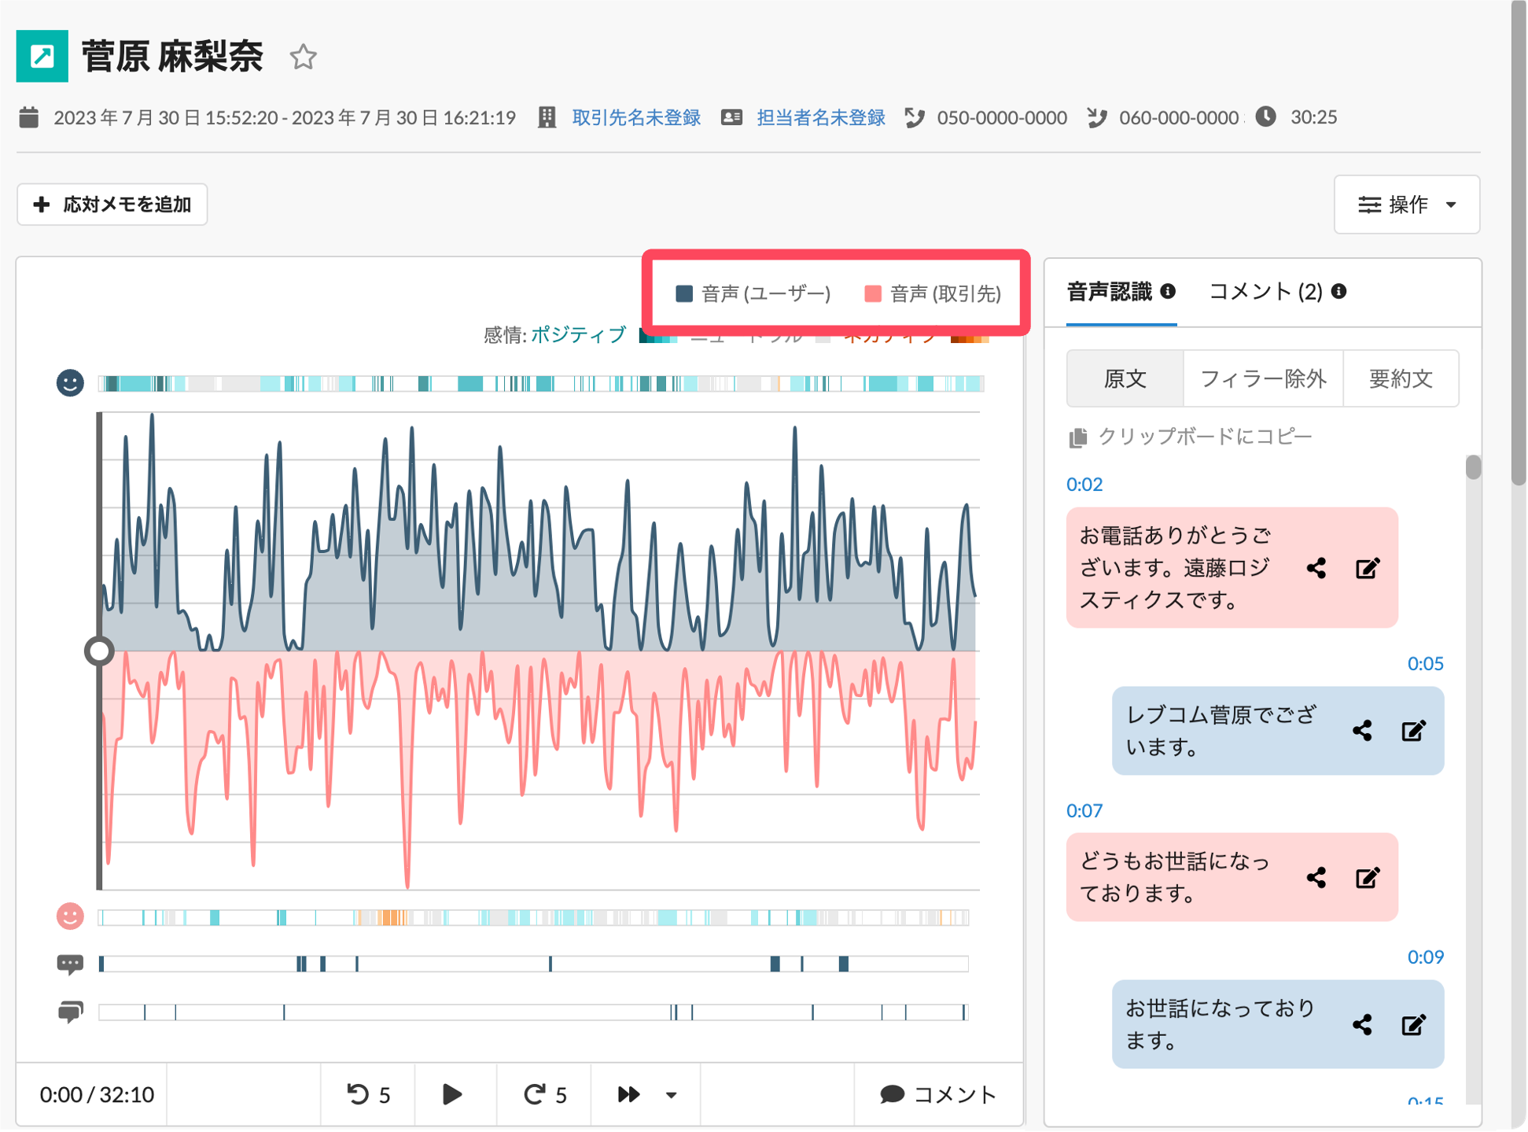The width and height of the screenshot is (1528, 1132).
Task: Click the overlapping comments track icon
Action: pos(70,1012)
